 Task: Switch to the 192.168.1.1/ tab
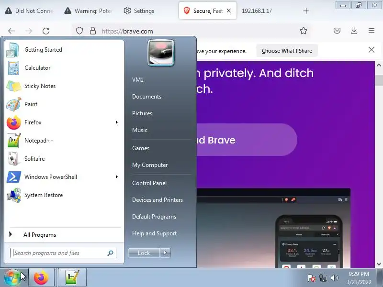257,11
